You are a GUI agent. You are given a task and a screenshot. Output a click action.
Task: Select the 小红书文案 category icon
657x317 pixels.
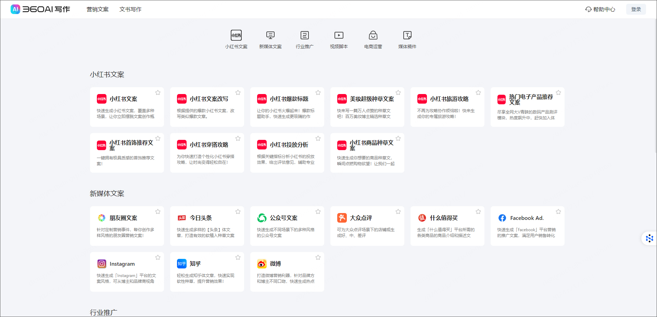coord(236,35)
